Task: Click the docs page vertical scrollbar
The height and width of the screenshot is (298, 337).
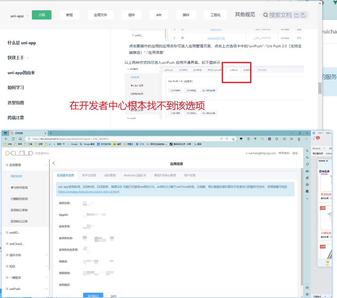Action: point(320,88)
